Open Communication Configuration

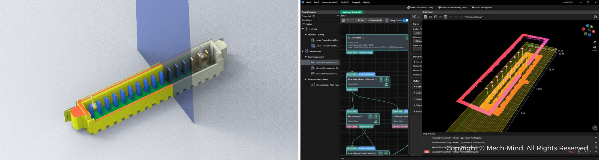click(453, 7)
